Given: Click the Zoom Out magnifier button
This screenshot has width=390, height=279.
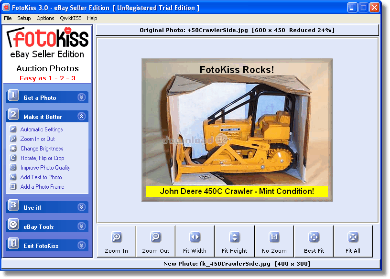Looking at the screenshot, I should 156,241.
